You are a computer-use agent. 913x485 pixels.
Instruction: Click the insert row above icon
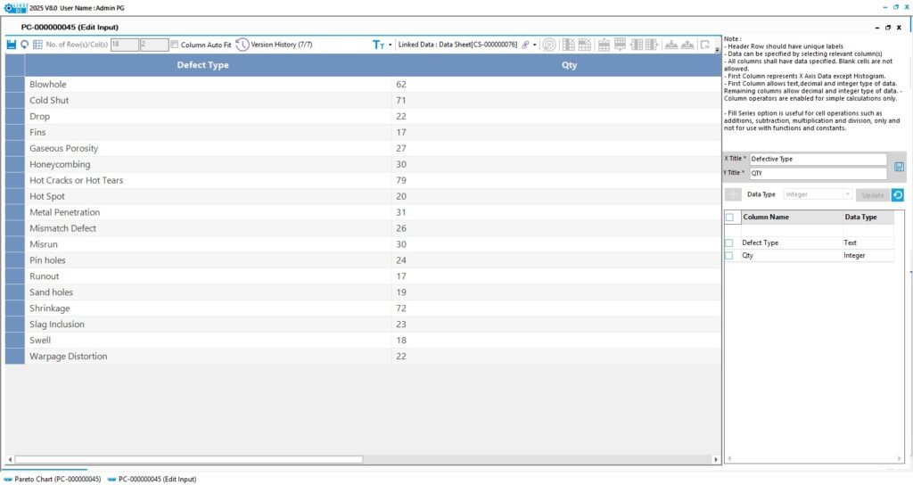tap(604, 45)
